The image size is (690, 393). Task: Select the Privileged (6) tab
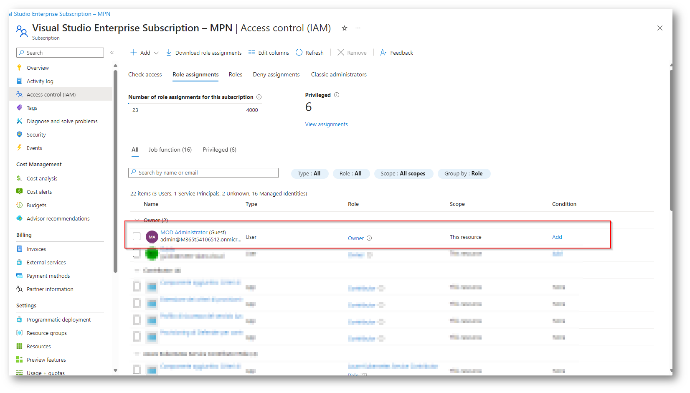pyautogui.click(x=219, y=150)
